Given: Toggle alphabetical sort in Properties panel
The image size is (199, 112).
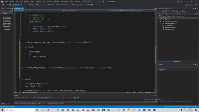Looking at the screenshot, I should pos(161,69).
